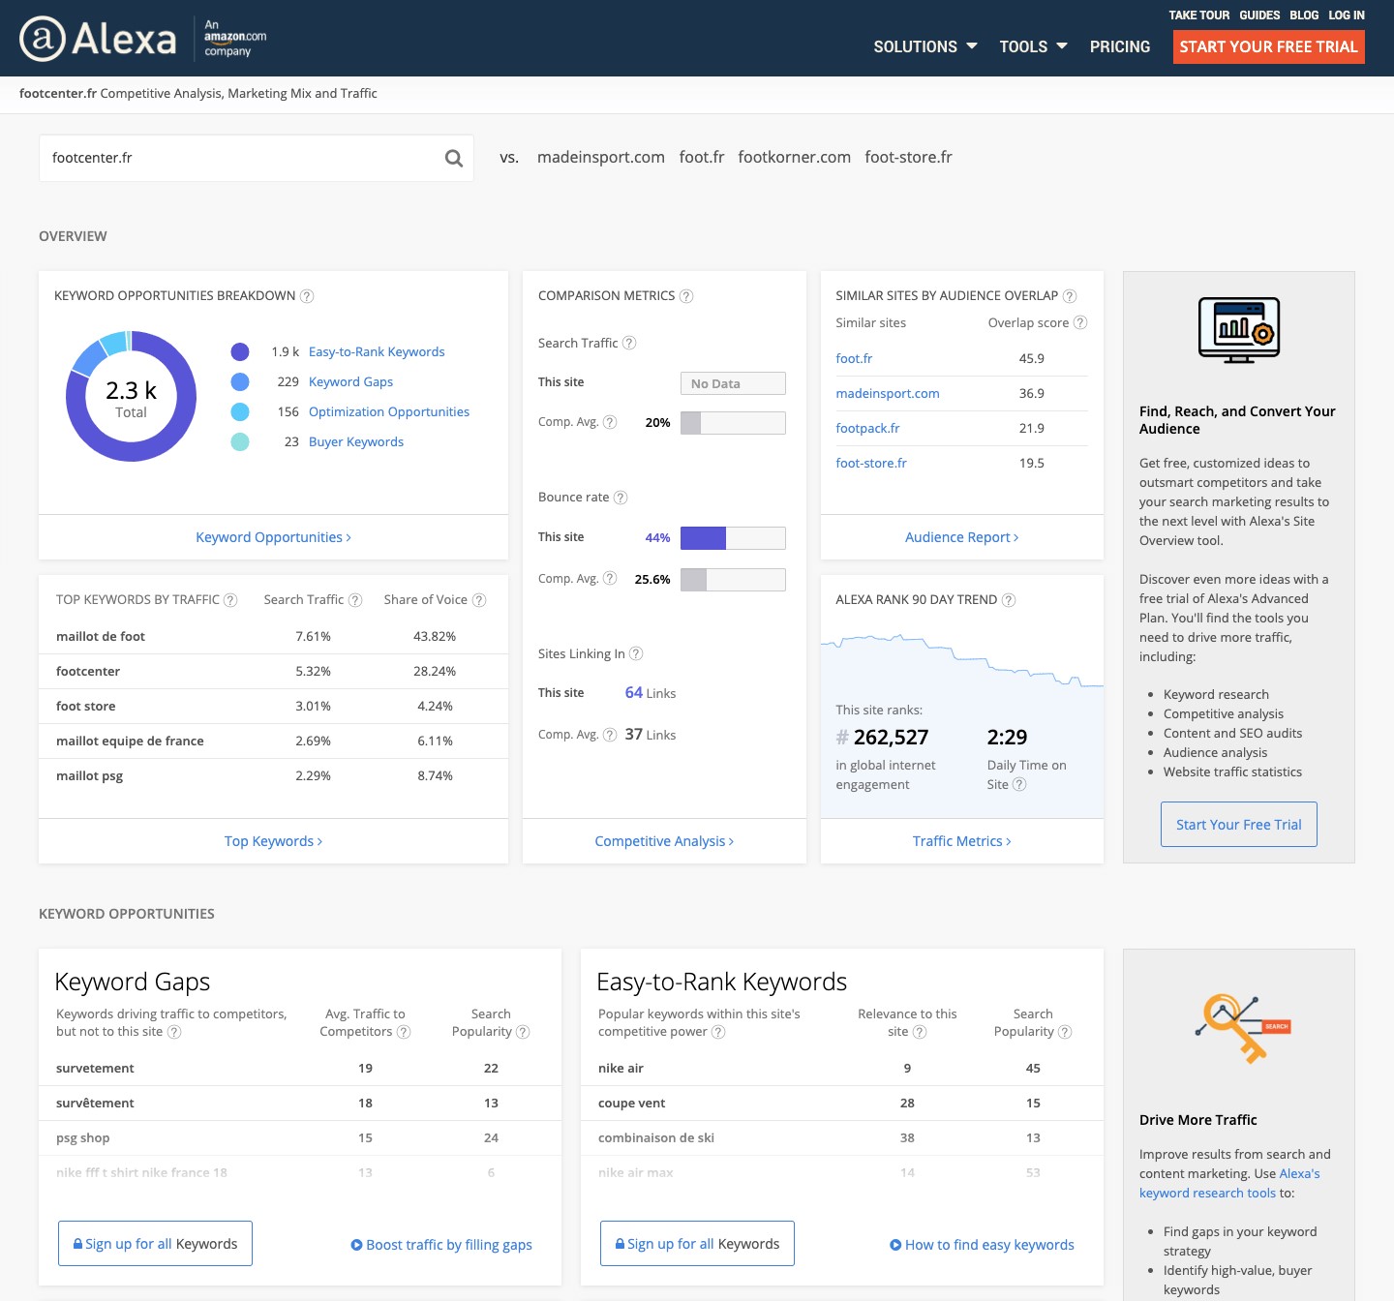Click help icon beside 'competitive power'
This screenshot has width=1394, height=1301.
718,1032
